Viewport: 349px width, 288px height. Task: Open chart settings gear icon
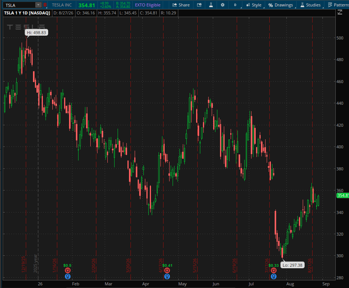click(222, 5)
